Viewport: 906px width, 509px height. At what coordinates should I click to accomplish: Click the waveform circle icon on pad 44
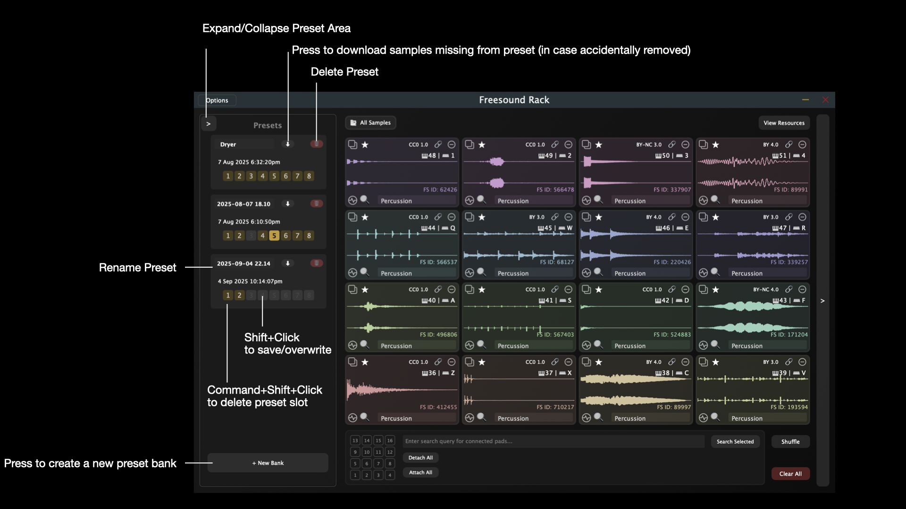point(352,273)
